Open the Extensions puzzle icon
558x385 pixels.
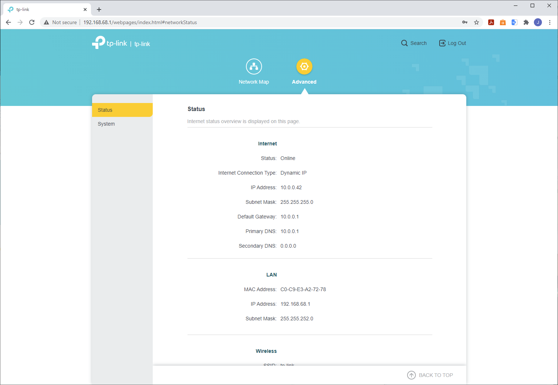(x=526, y=22)
